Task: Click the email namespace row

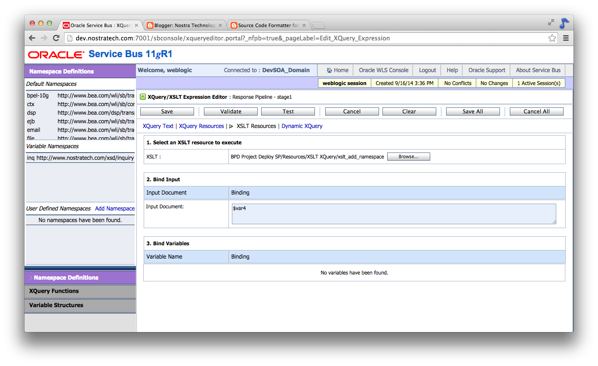Action: 80,130
